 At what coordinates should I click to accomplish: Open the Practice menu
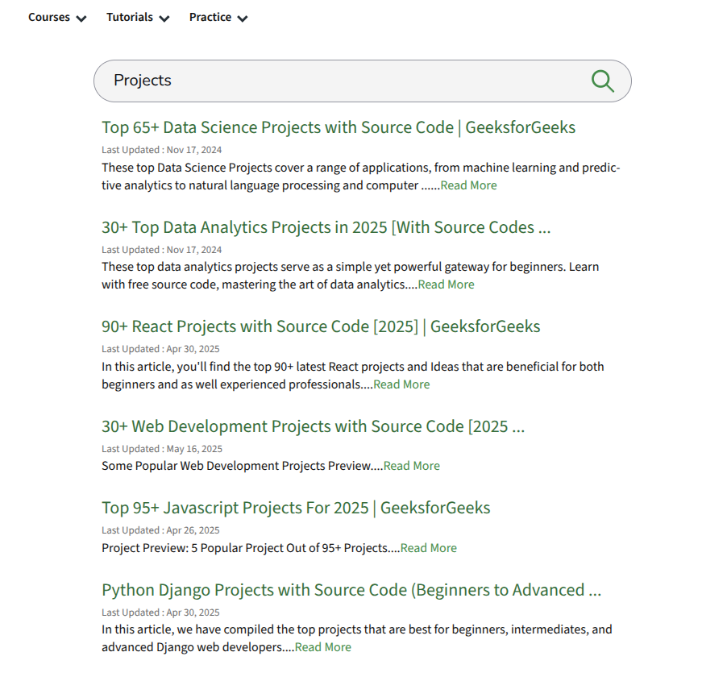210,17
